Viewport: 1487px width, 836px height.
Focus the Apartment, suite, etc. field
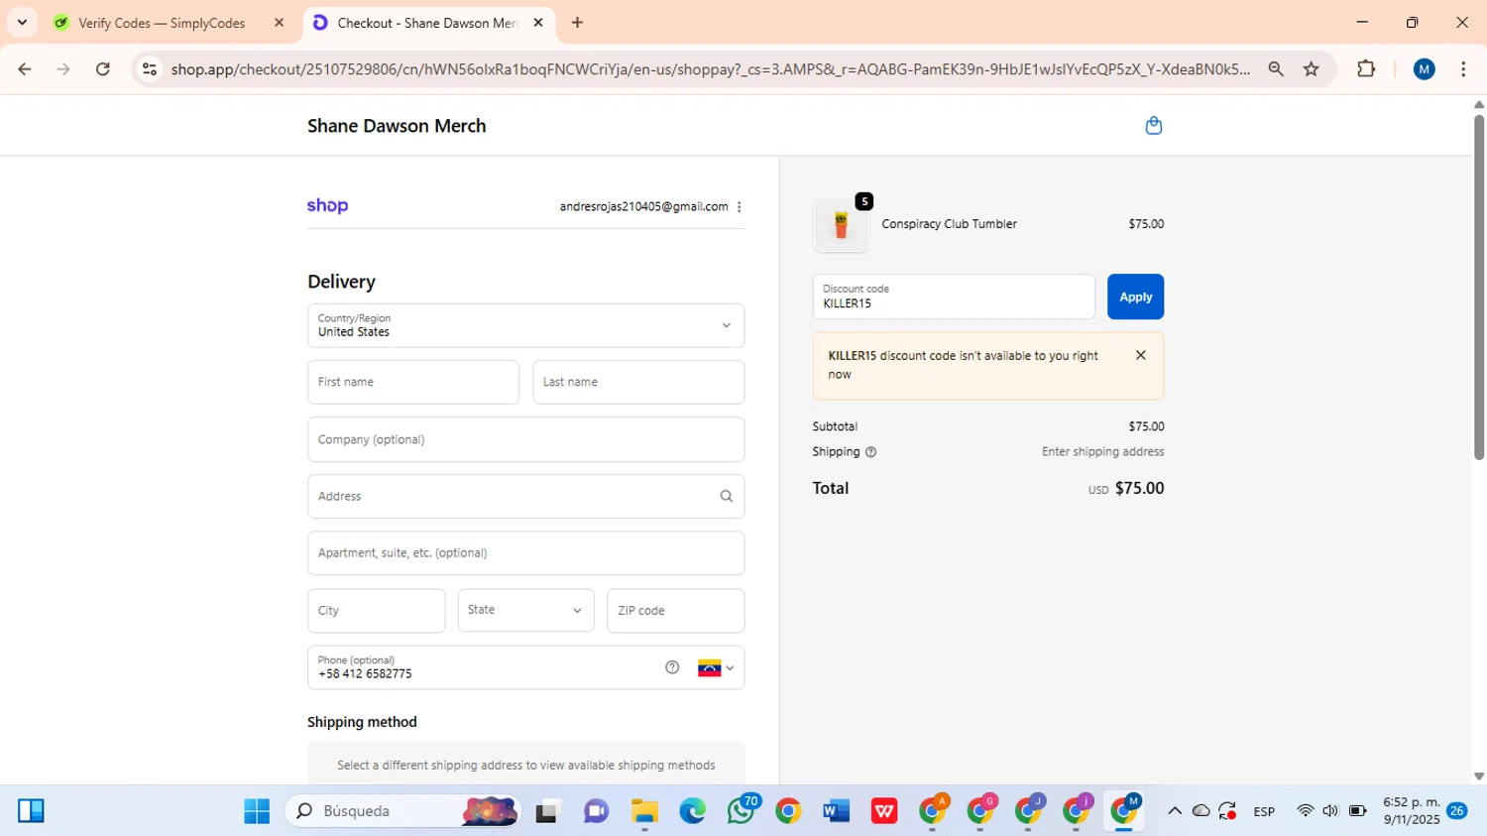(525, 553)
